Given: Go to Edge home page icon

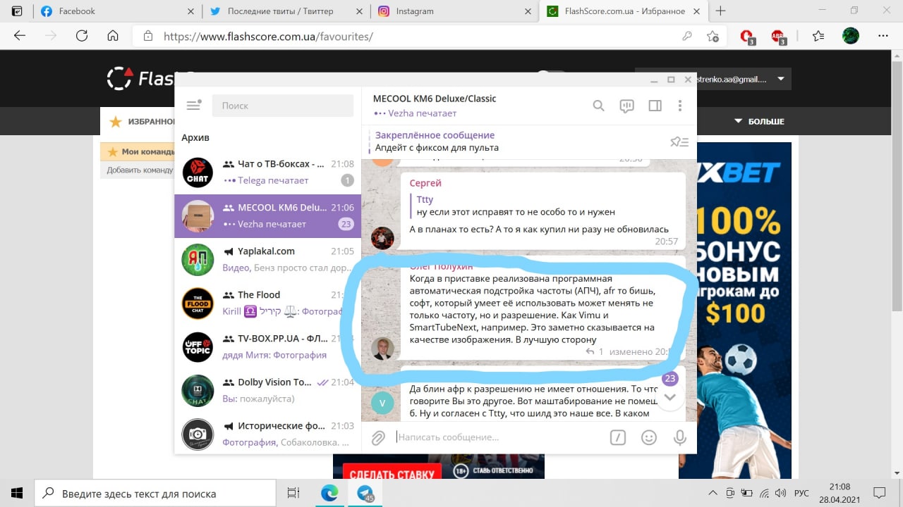Looking at the screenshot, I should pos(113,36).
